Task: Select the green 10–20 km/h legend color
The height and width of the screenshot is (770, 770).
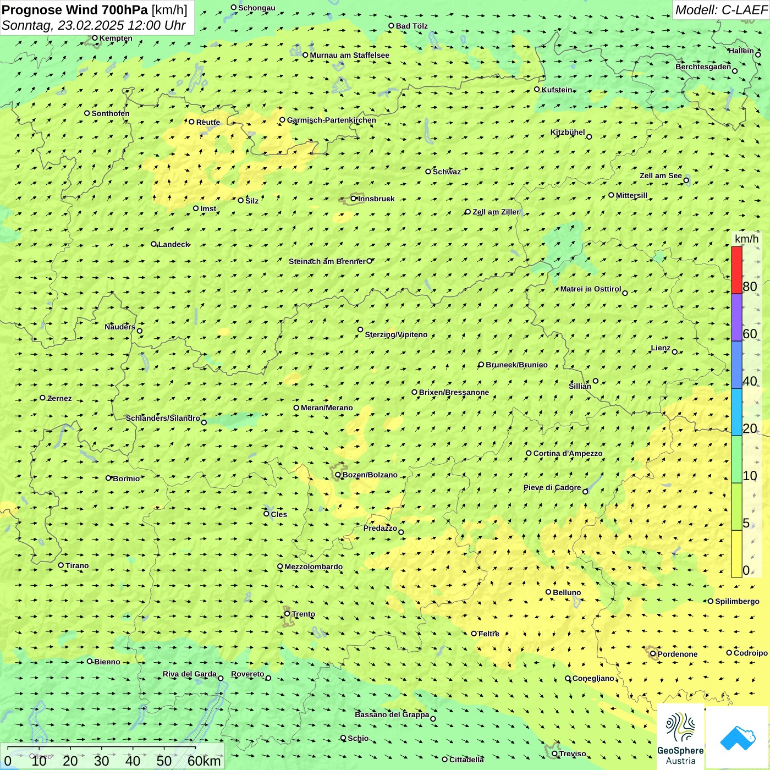Action: click(x=736, y=459)
